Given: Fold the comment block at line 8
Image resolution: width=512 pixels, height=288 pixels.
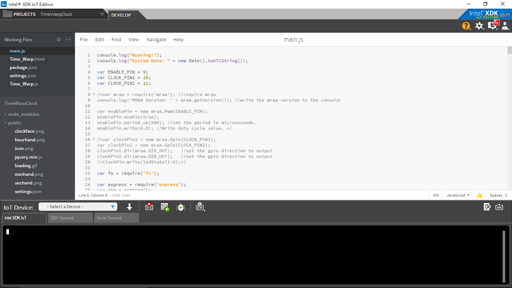Looking at the screenshot, I should point(94,94).
